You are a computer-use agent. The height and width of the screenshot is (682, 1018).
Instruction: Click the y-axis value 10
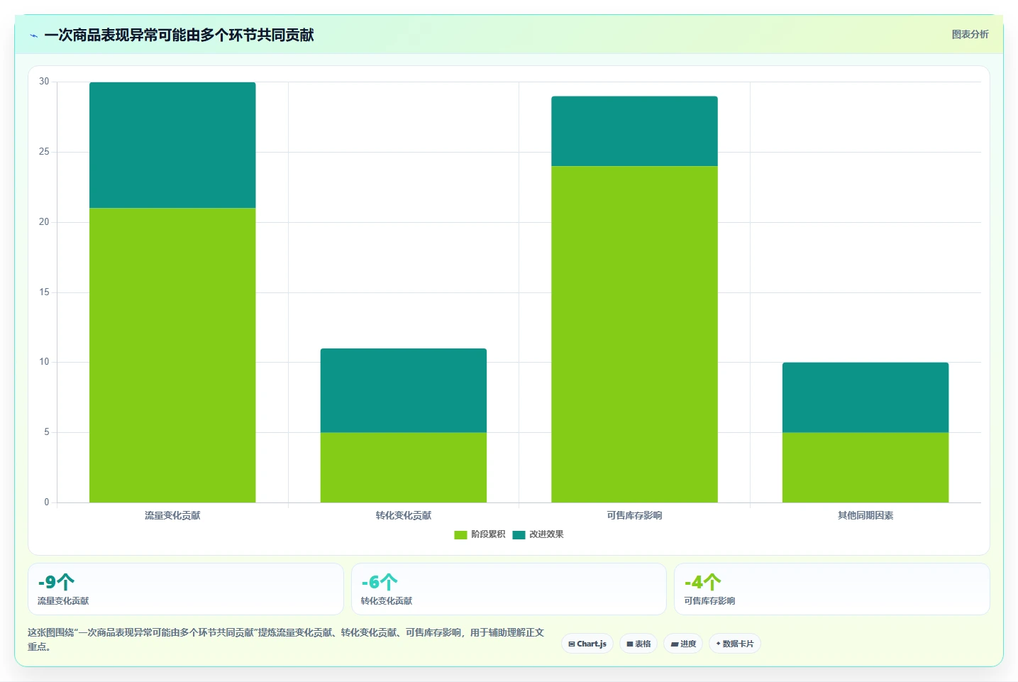[44, 362]
